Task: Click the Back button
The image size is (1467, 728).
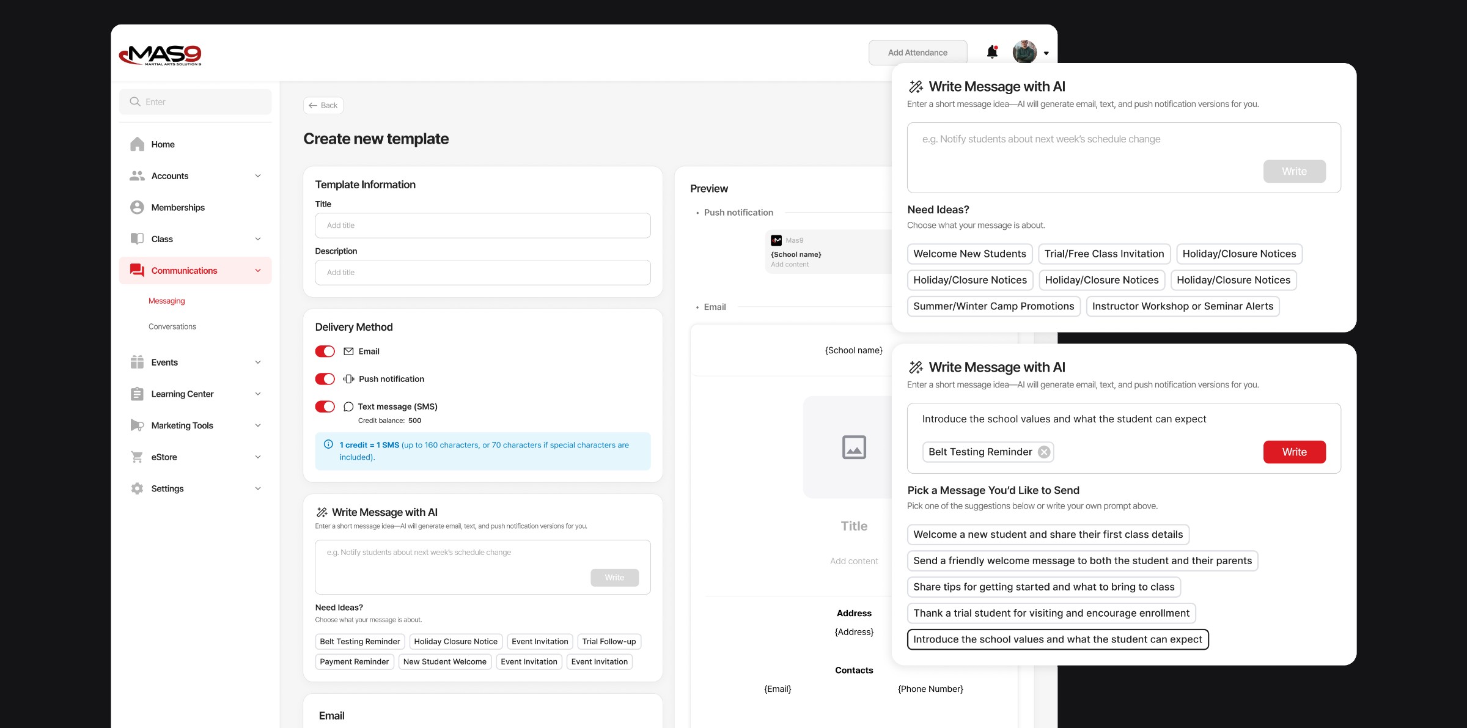Action: (323, 105)
